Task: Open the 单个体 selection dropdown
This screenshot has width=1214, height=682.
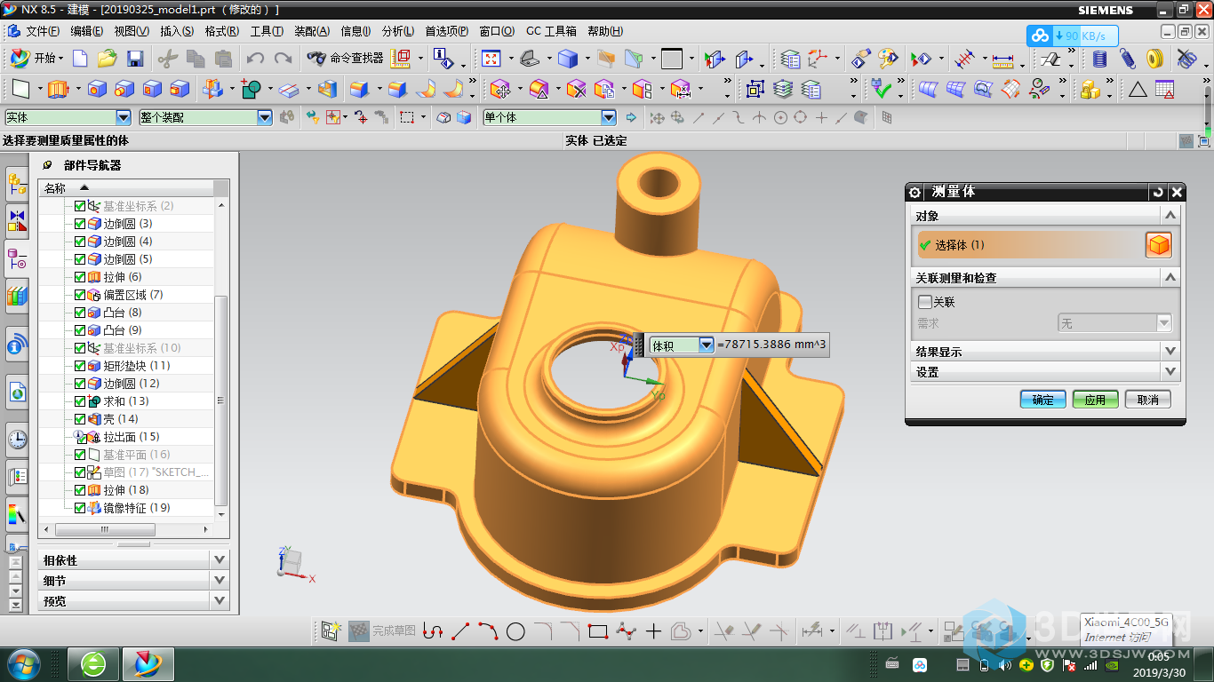Action: pyautogui.click(x=609, y=117)
